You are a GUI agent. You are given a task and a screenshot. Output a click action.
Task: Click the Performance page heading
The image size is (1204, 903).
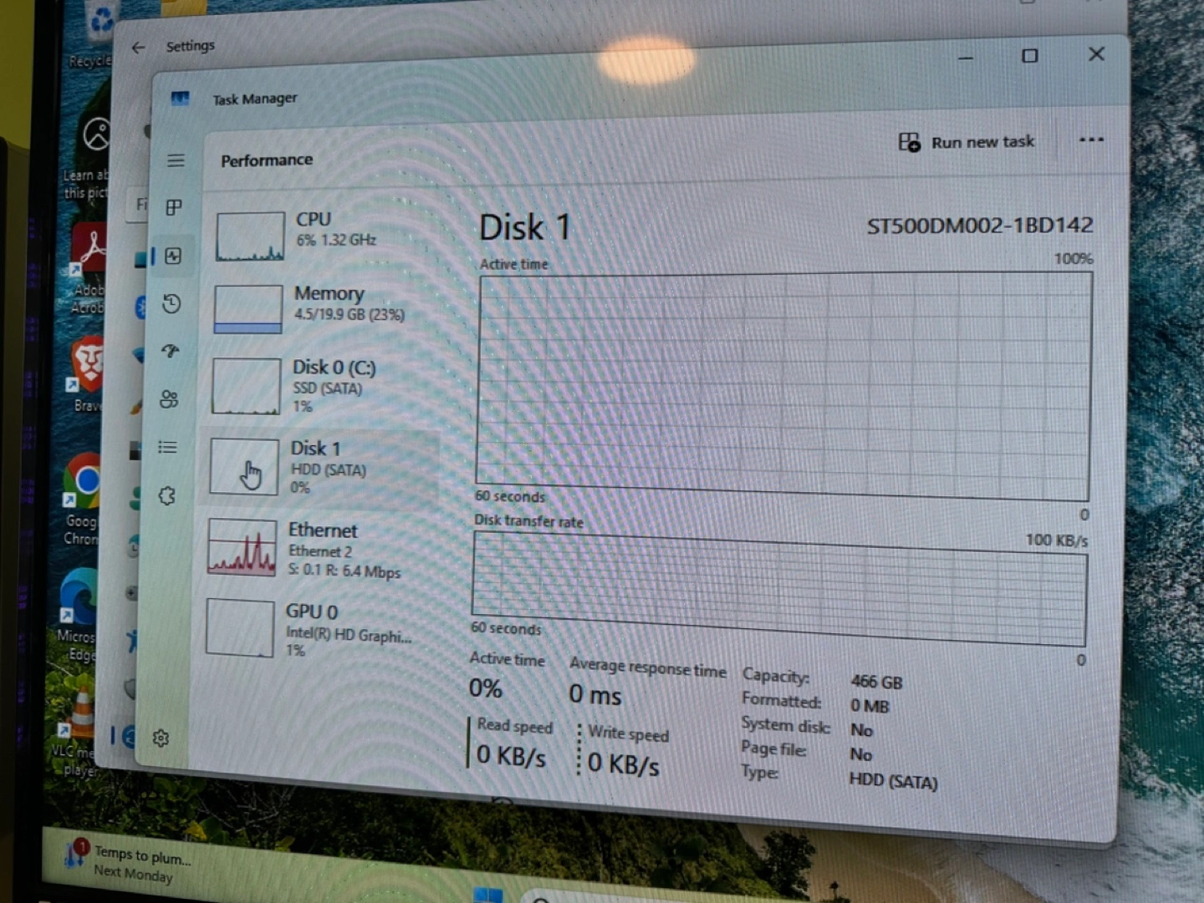[267, 160]
